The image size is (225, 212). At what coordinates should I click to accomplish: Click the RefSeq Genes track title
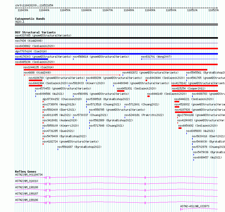pyautogui.click(x=26, y=172)
